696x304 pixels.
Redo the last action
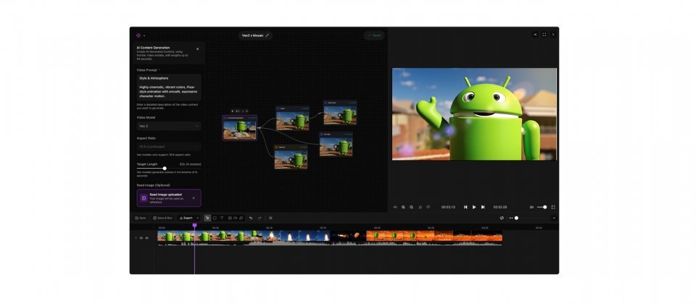coord(260,218)
